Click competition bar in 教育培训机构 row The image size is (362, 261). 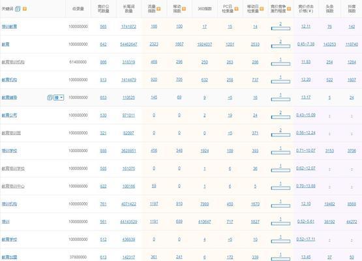coord(280,64)
